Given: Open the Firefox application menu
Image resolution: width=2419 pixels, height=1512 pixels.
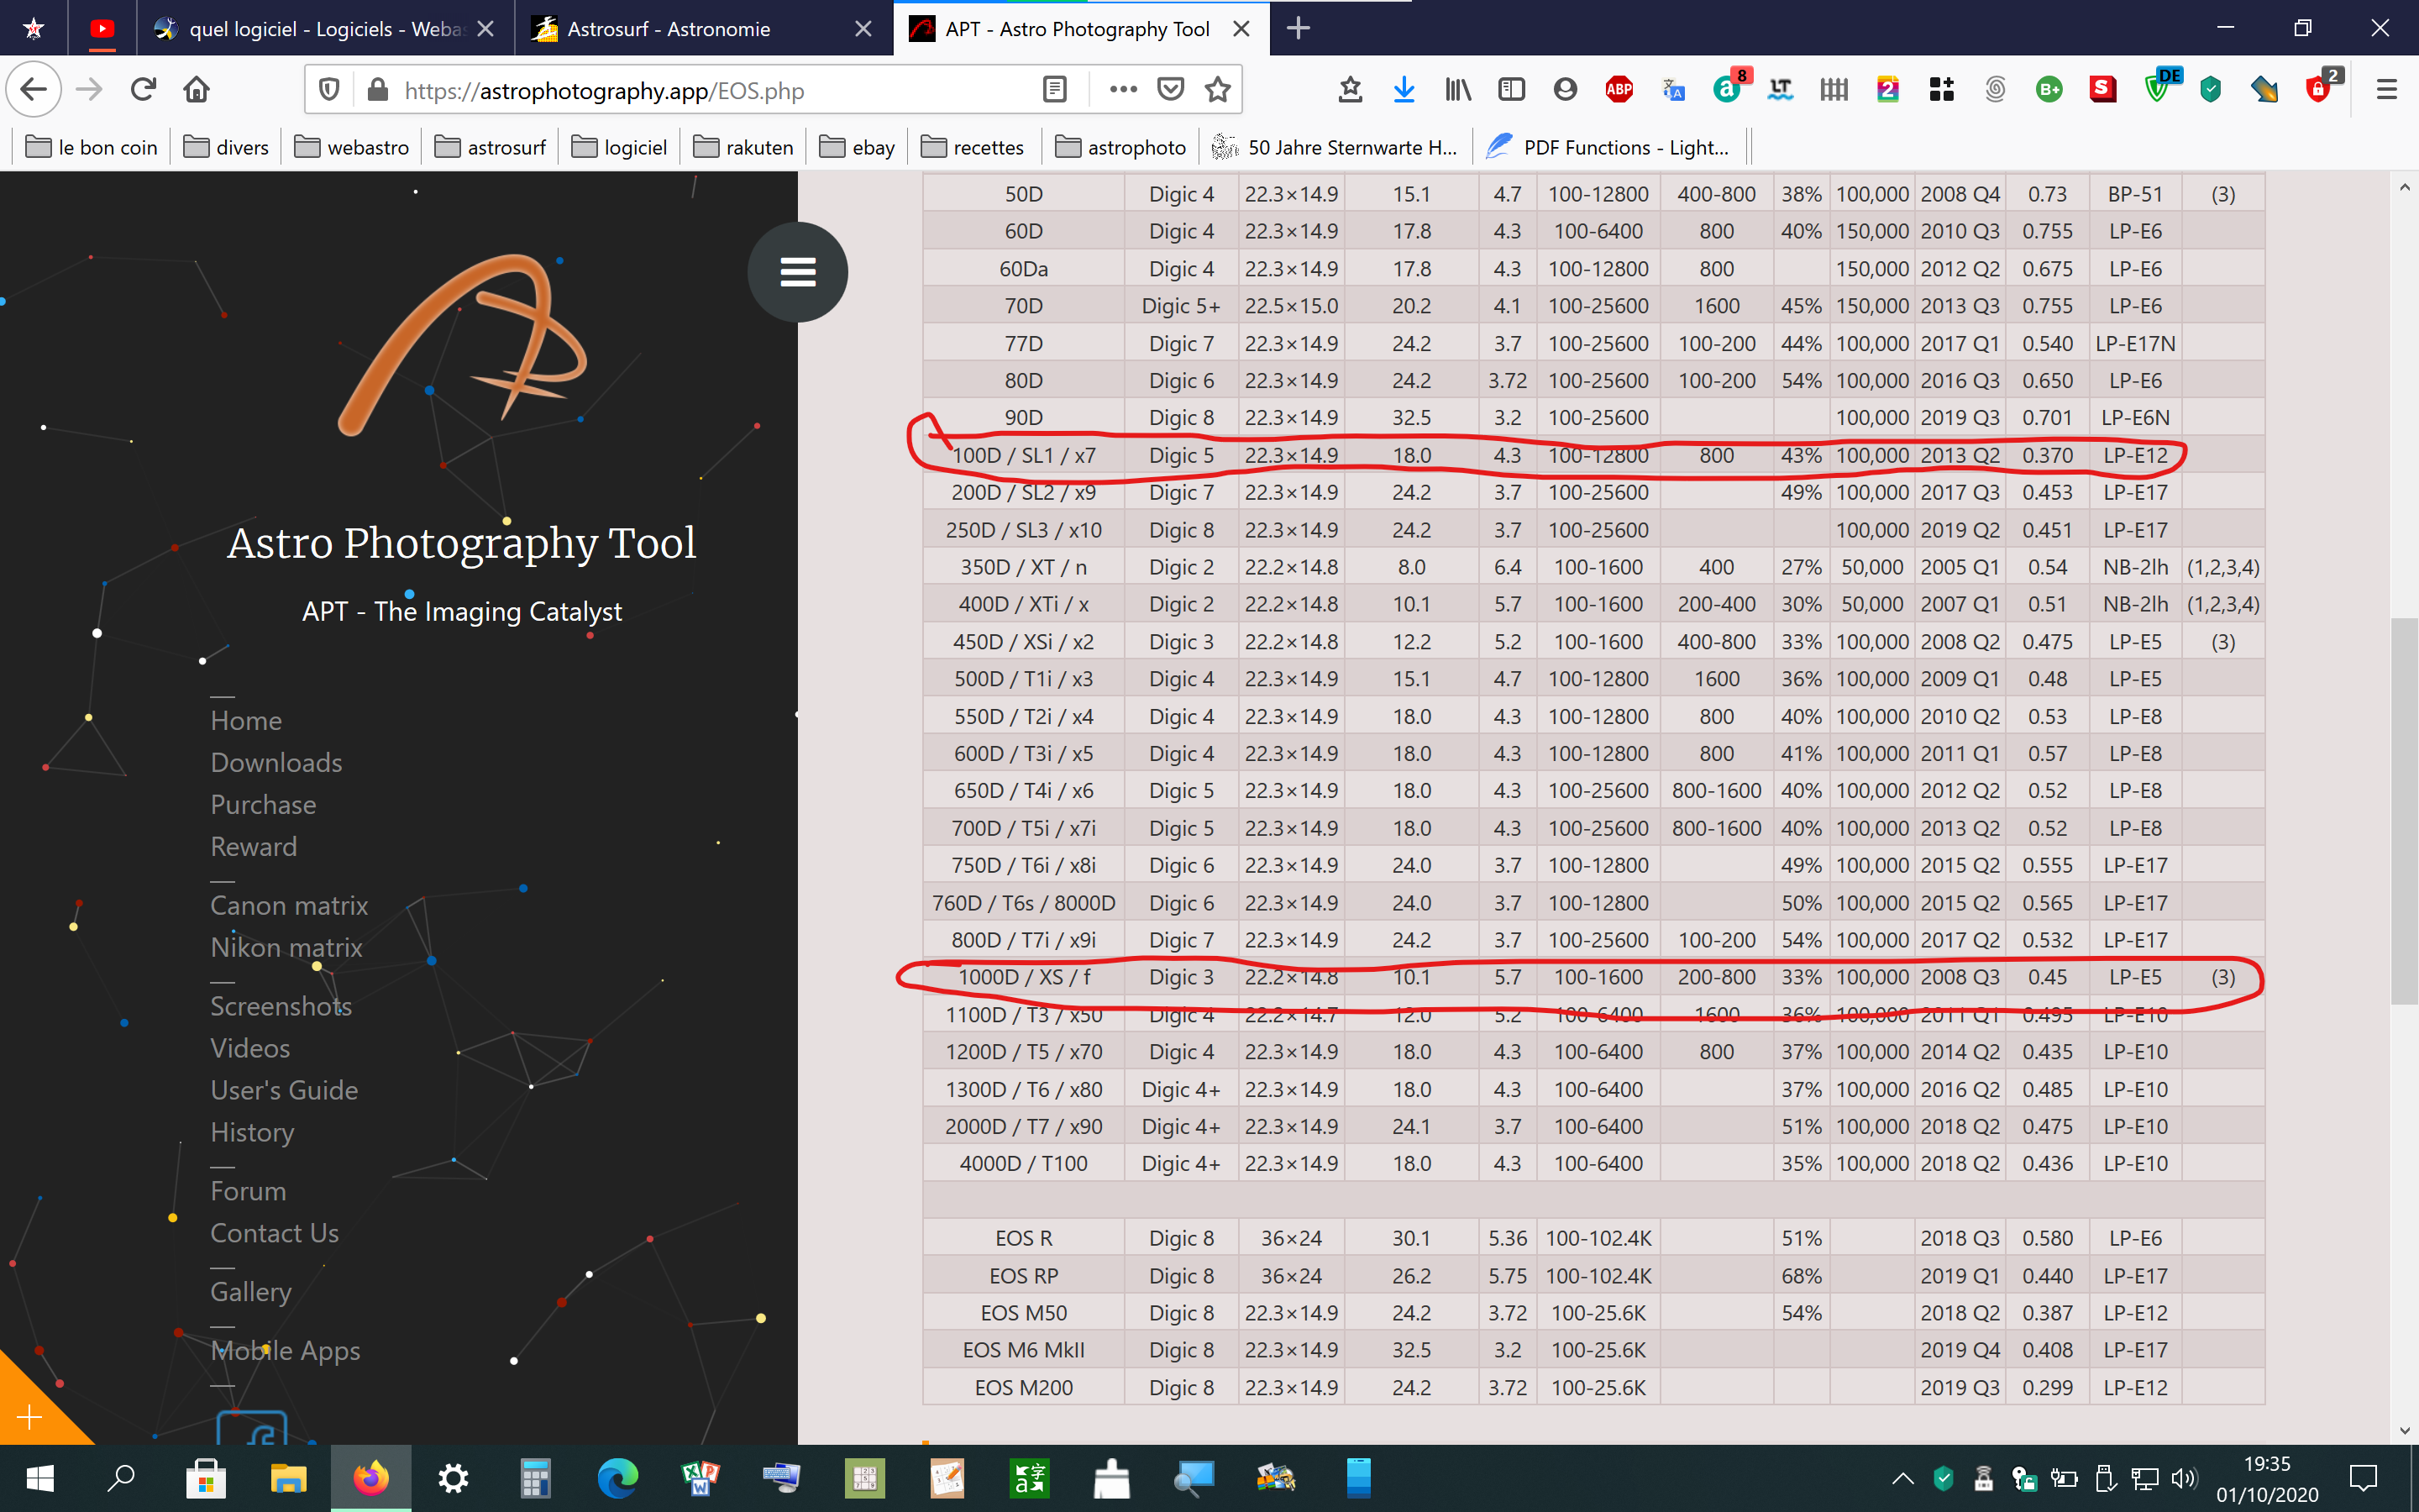Looking at the screenshot, I should 2386,90.
